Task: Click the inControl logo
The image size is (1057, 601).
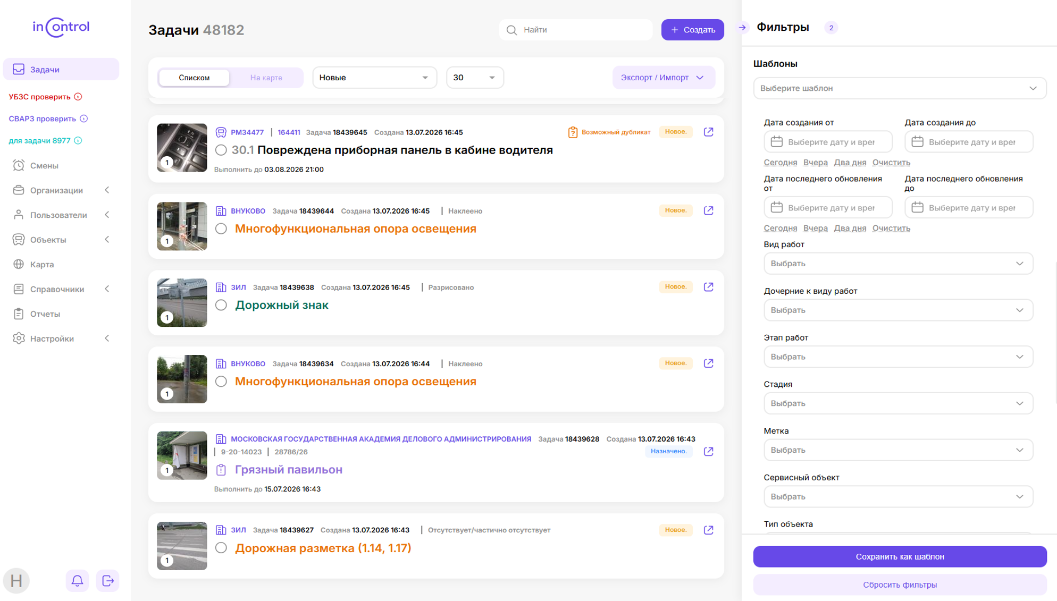Action: tap(61, 27)
